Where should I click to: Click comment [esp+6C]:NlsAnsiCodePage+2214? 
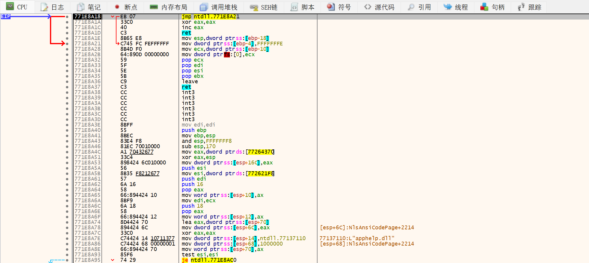tap(367, 228)
